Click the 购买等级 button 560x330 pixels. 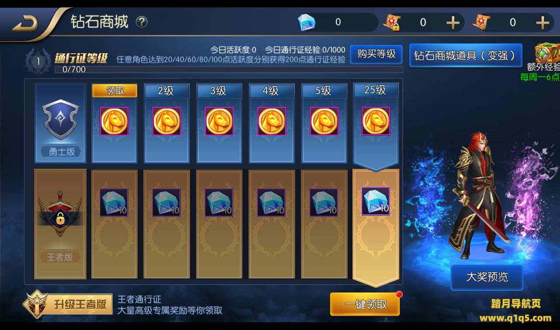click(376, 54)
